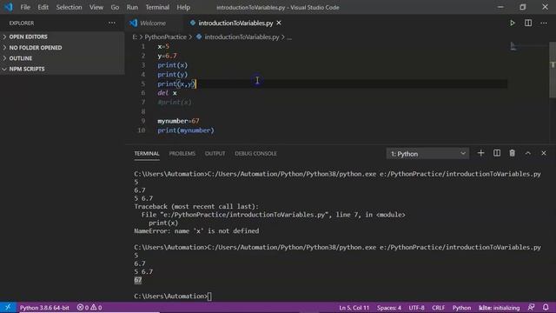Click code line 'y=6.7'
Screen dimensions: 556x313
167,56
